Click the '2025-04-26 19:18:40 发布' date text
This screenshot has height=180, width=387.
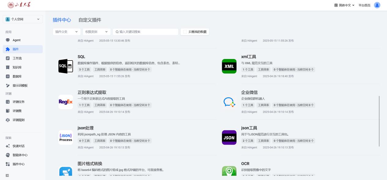pyautogui.click(x=278, y=76)
